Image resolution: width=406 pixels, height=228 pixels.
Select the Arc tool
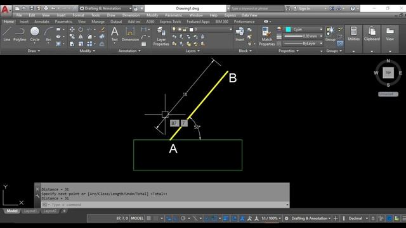click(48, 35)
